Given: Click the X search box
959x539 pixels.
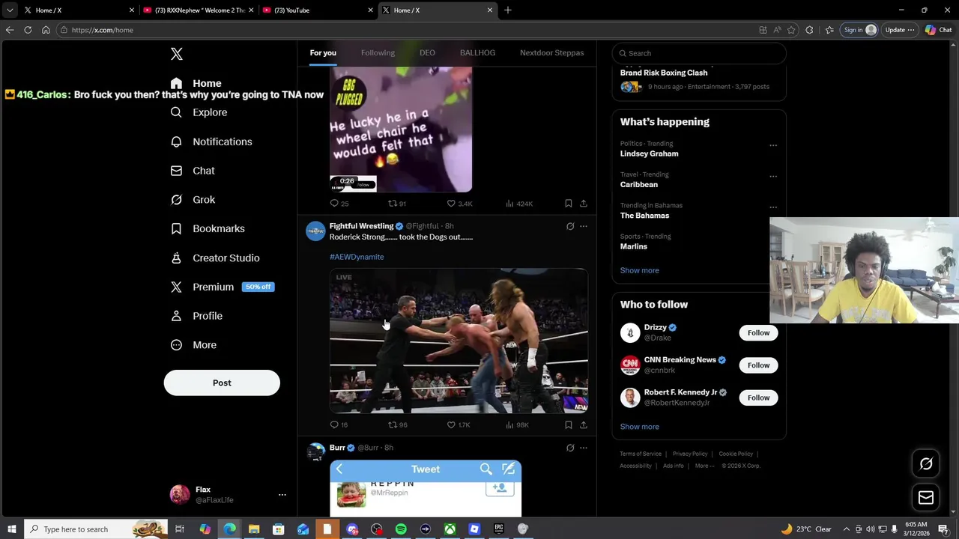Looking at the screenshot, I should [x=699, y=53].
